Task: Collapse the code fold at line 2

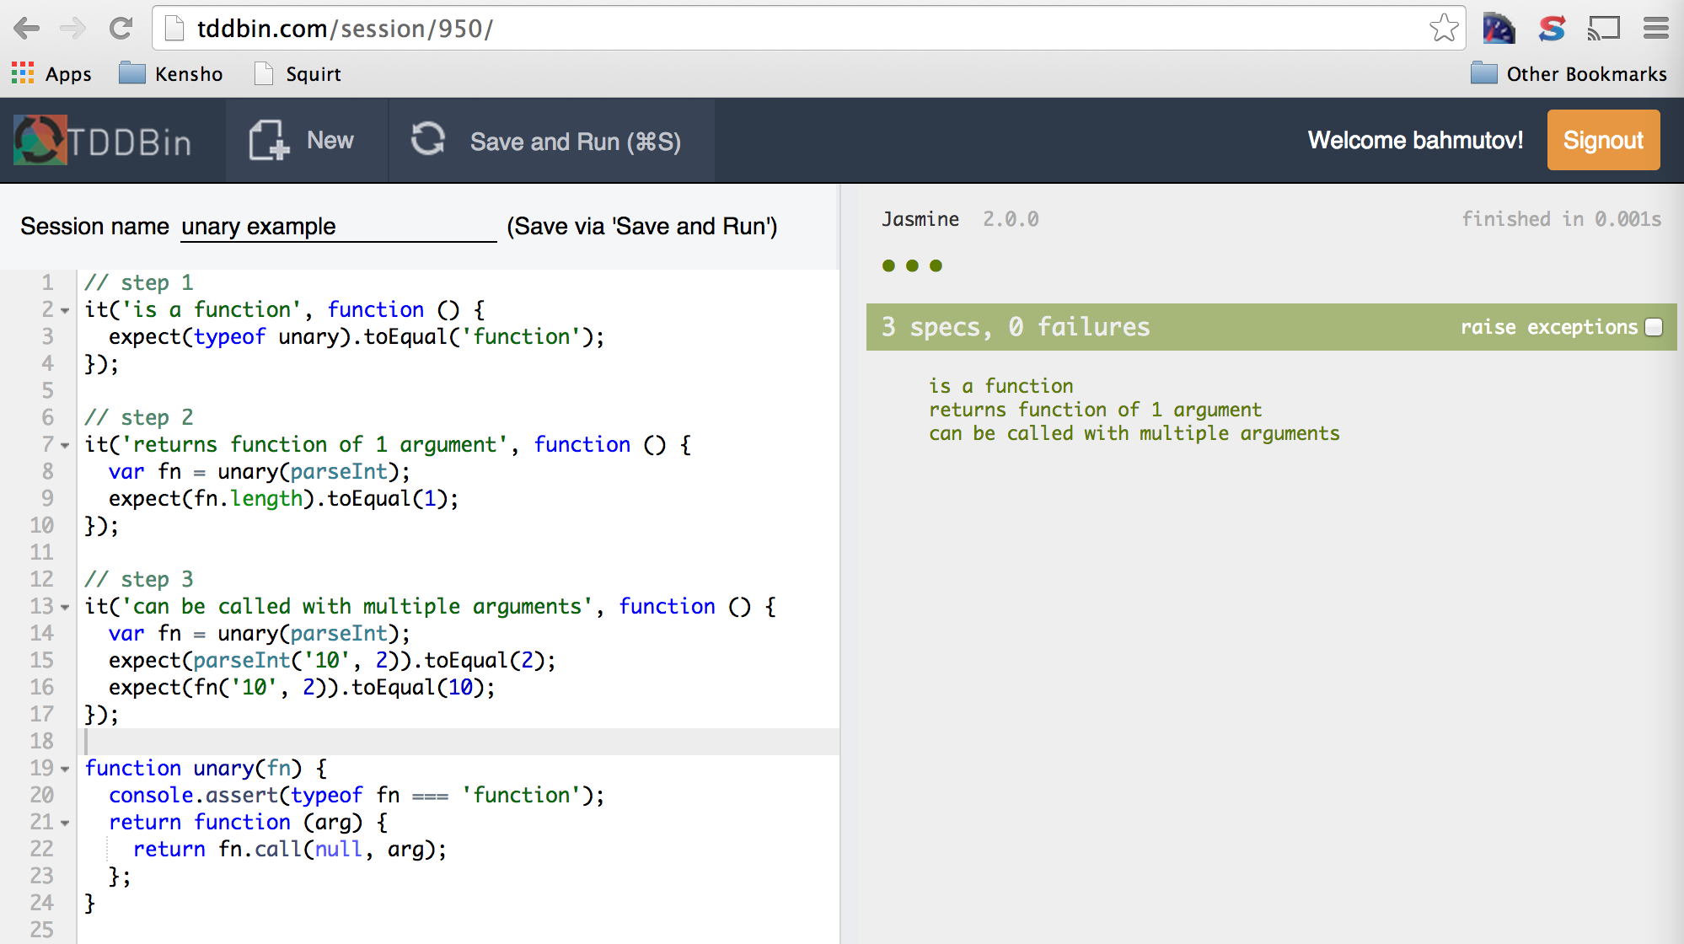Action: click(66, 311)
